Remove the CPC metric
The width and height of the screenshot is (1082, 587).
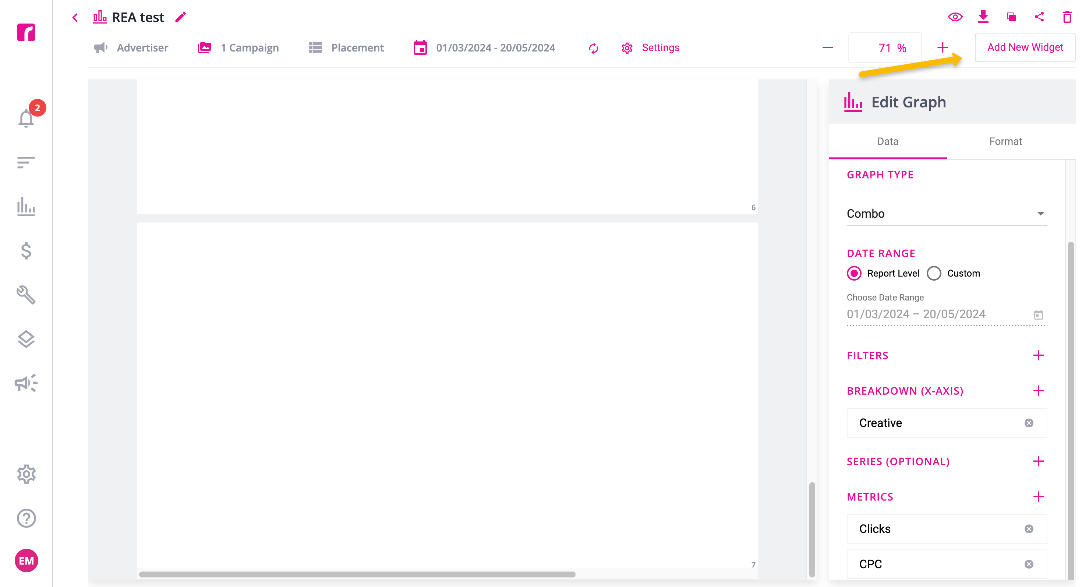coord(1029,564)
